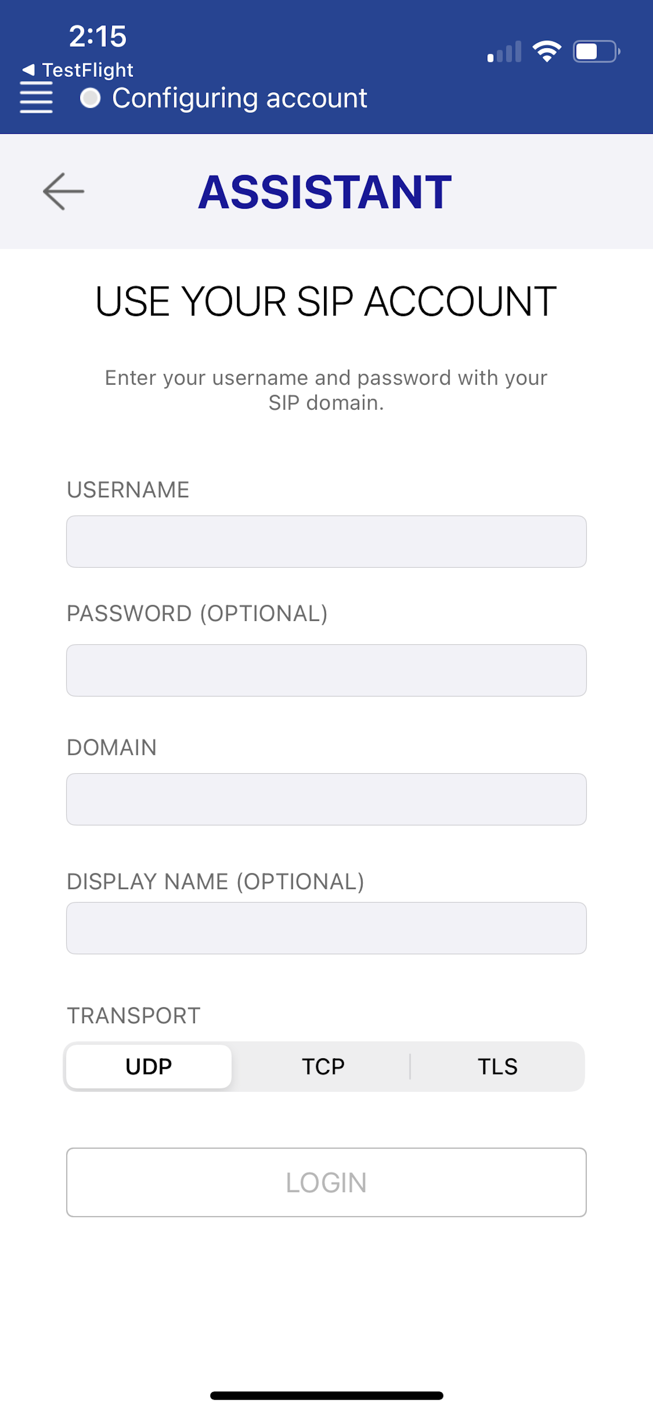Screen dimensions: 653x1414
Task: Focus the Display Name (optional) field
Action: click(326, 928)
